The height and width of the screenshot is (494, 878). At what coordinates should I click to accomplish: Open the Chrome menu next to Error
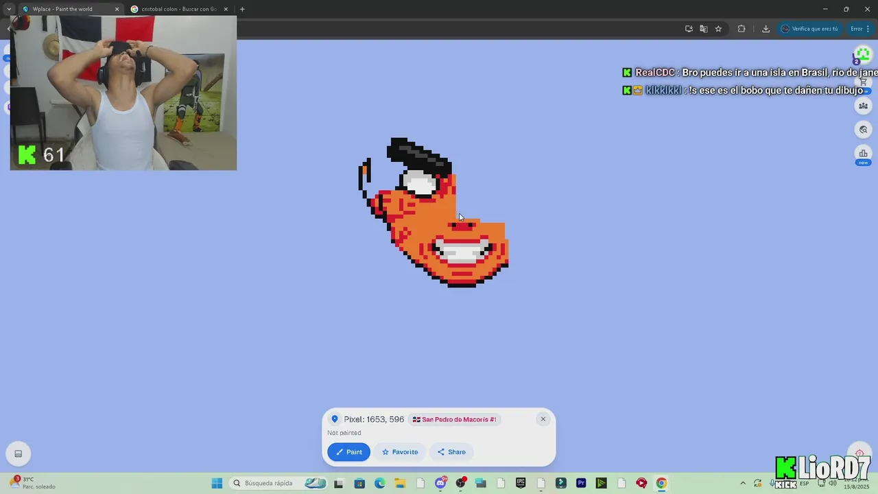point(868,29)
